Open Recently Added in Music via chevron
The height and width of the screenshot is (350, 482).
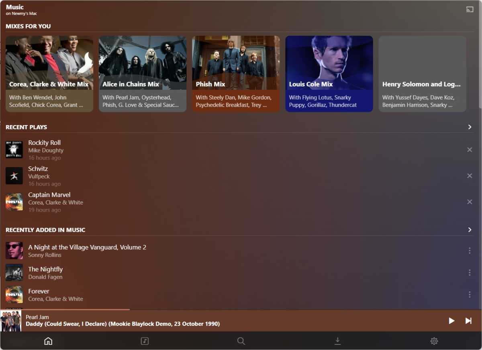coord(470,229)
